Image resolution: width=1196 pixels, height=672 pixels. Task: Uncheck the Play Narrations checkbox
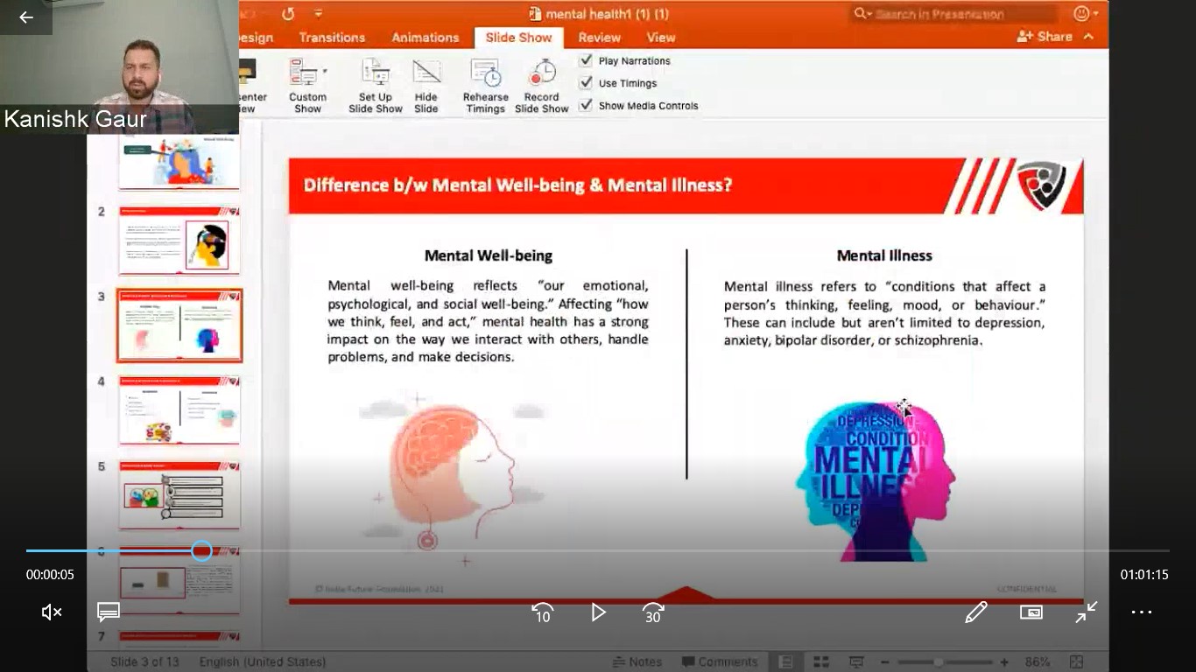[587, 60]
